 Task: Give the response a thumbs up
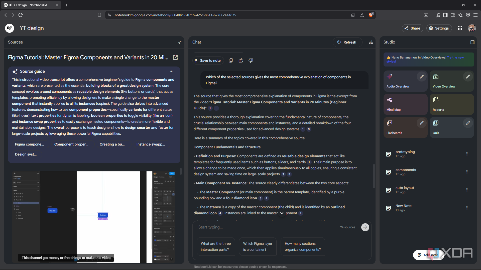(241, 60)
